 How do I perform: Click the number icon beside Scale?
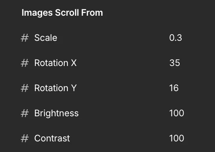(25, 38)
